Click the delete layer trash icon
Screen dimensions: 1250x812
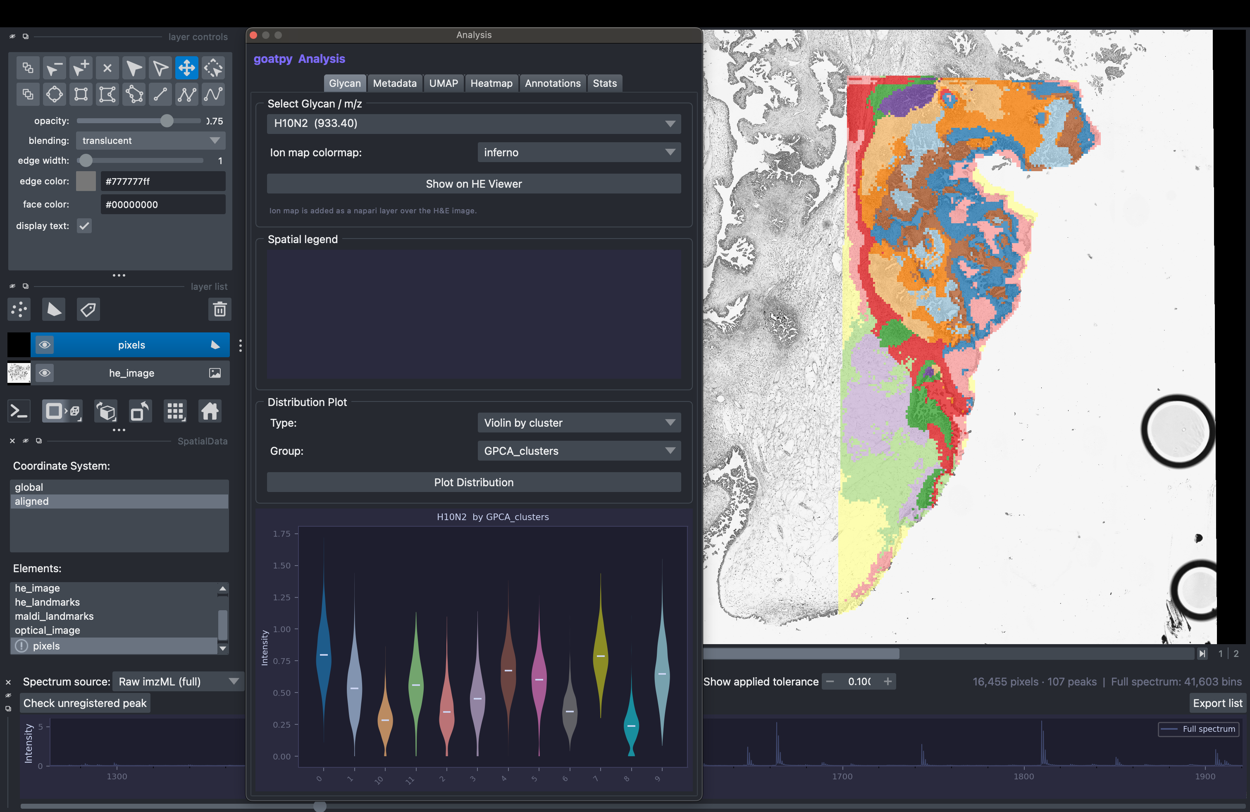(219, 309)
